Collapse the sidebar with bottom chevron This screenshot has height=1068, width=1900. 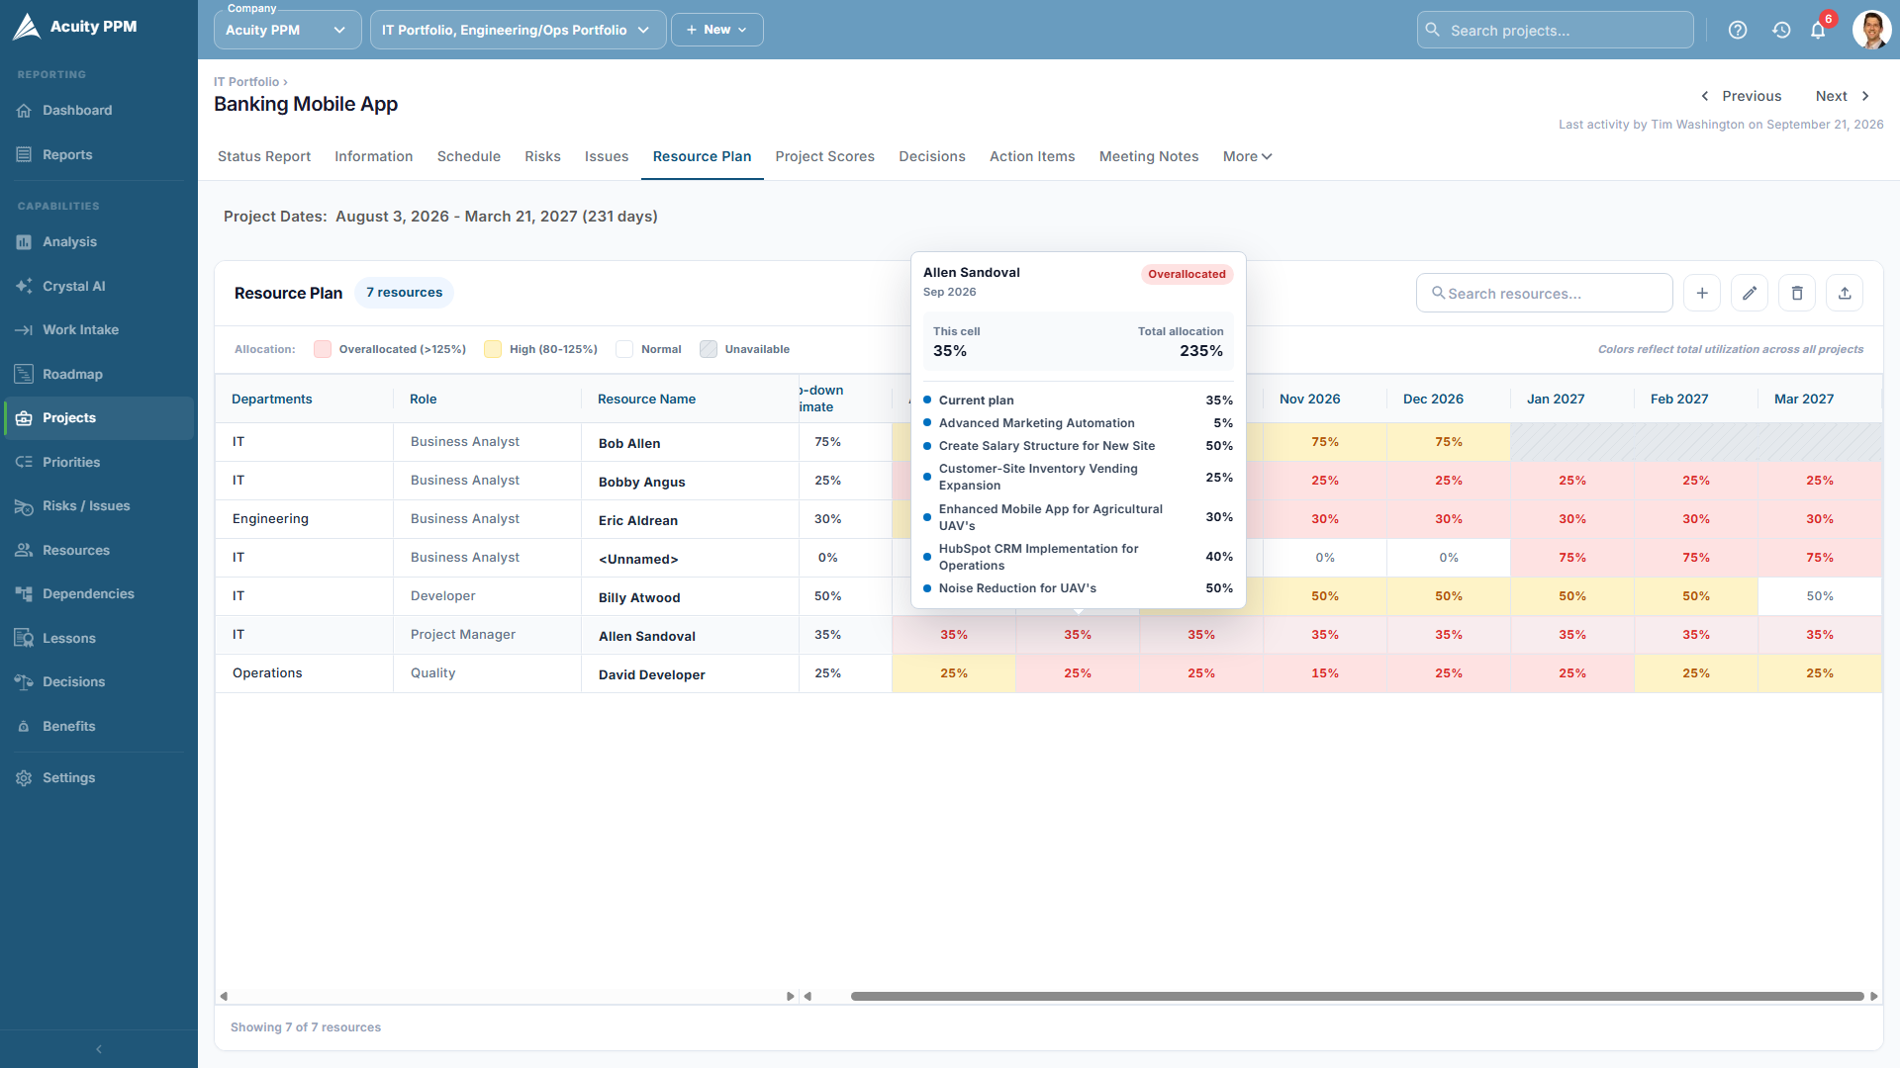click(x=99, y=1049)
